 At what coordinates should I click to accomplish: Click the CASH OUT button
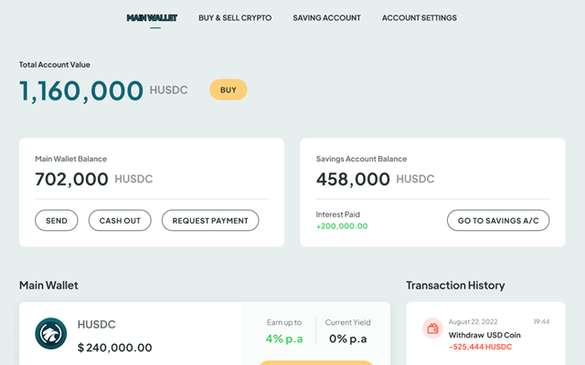click(120, 221)
